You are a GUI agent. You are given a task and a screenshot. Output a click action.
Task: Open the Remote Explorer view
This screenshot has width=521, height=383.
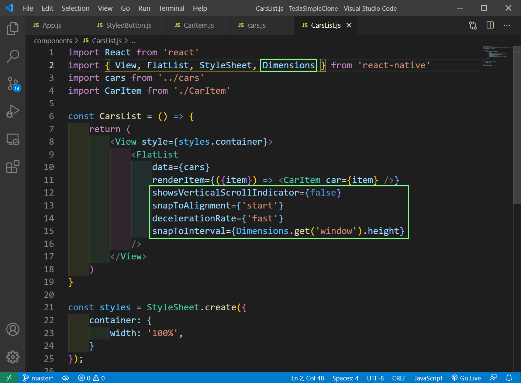click(x=13, y=139)
